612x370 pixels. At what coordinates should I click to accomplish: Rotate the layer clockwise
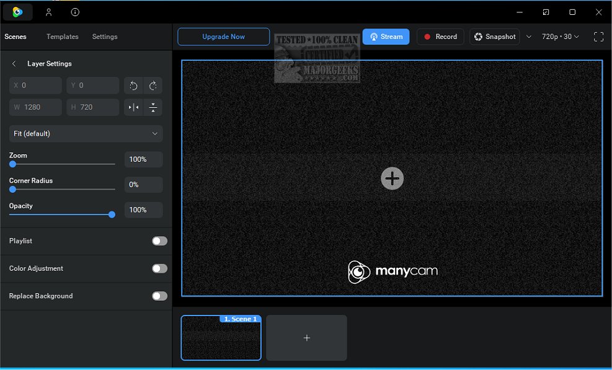click(x=153, y=85)
